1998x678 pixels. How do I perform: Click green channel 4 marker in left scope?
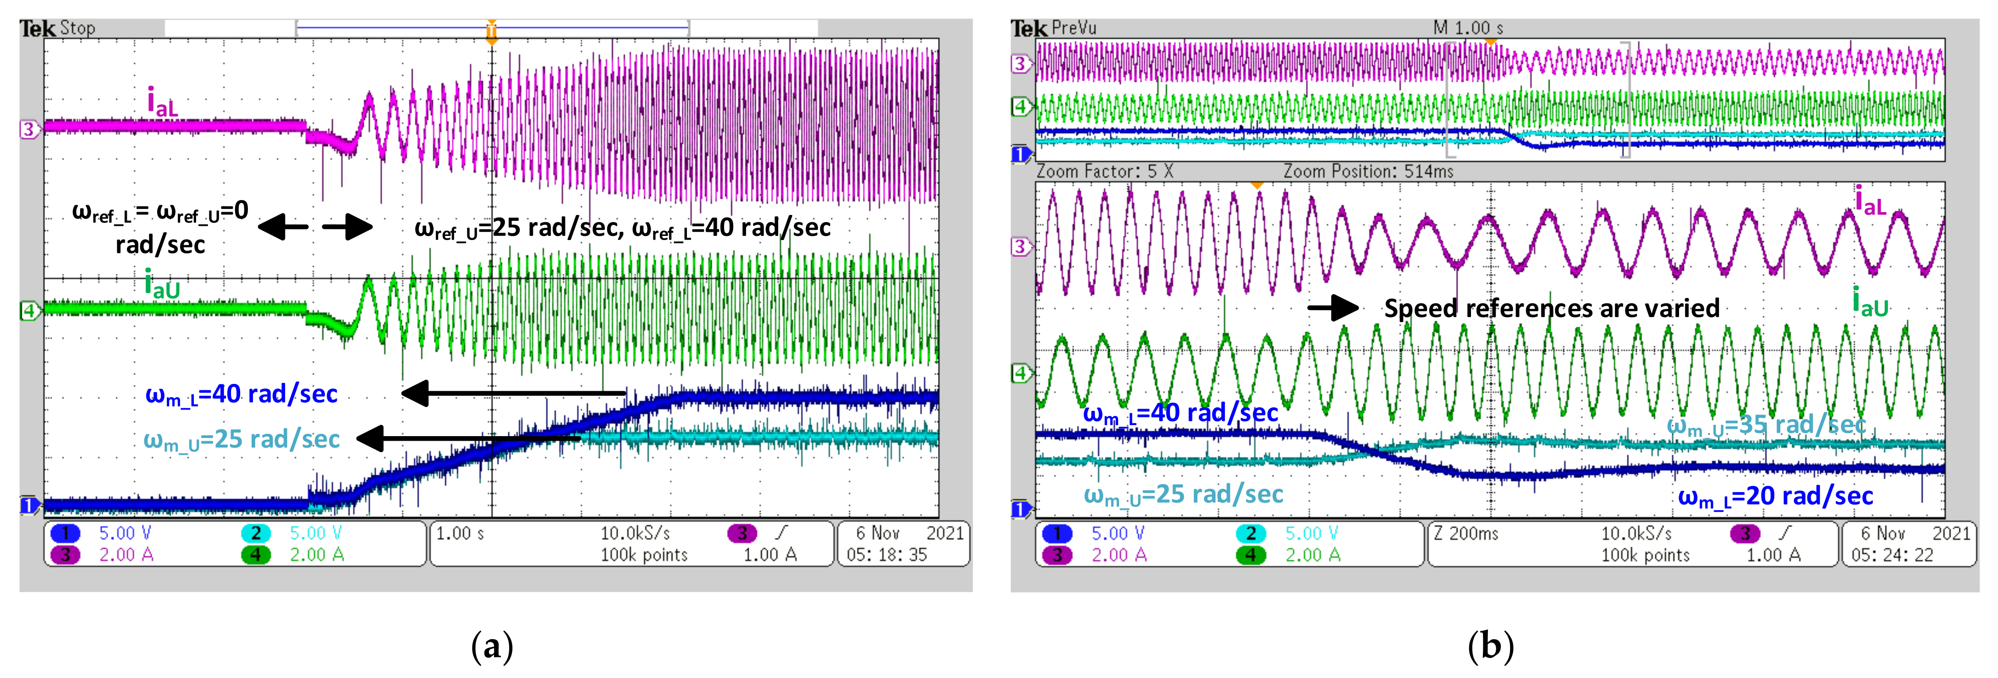point(29,311)
